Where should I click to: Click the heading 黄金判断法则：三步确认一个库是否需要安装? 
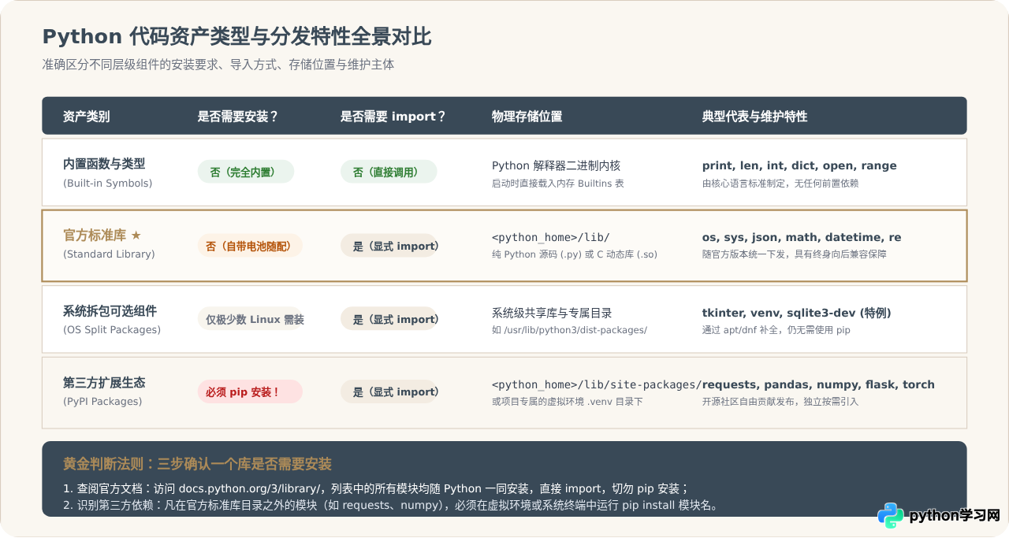tap(197, 464)
